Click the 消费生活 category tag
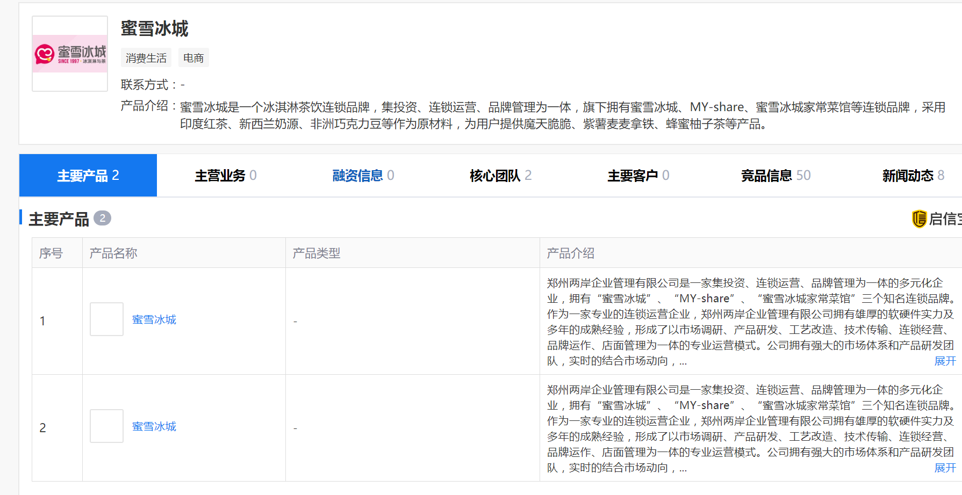The image size is (962, 495). [x=146, y=58]
